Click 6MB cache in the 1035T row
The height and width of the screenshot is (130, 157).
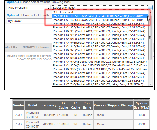click(75, 124)
